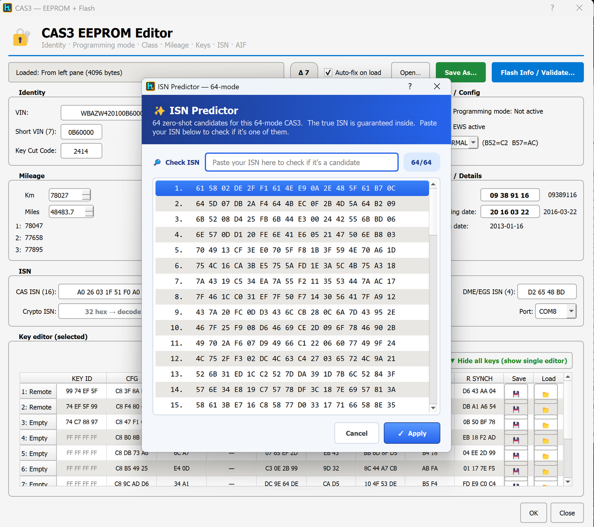This screenshot has width=594, height=527.
Task: Cancel the ISN Predictor dialog
Action: (356, 433)
